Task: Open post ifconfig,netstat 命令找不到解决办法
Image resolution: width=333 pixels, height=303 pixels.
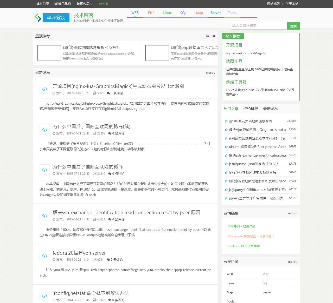Action: coord(91,293)
